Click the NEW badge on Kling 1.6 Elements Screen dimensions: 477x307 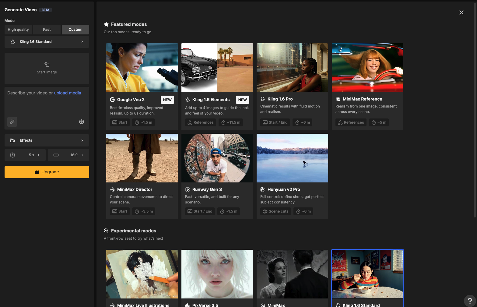243,100
